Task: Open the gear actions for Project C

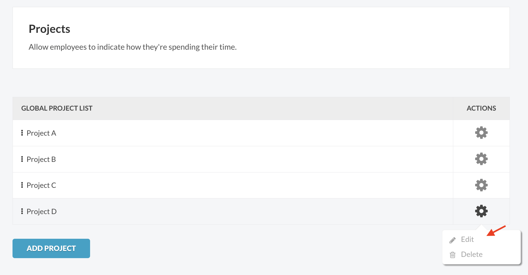Action: point(481,185)
